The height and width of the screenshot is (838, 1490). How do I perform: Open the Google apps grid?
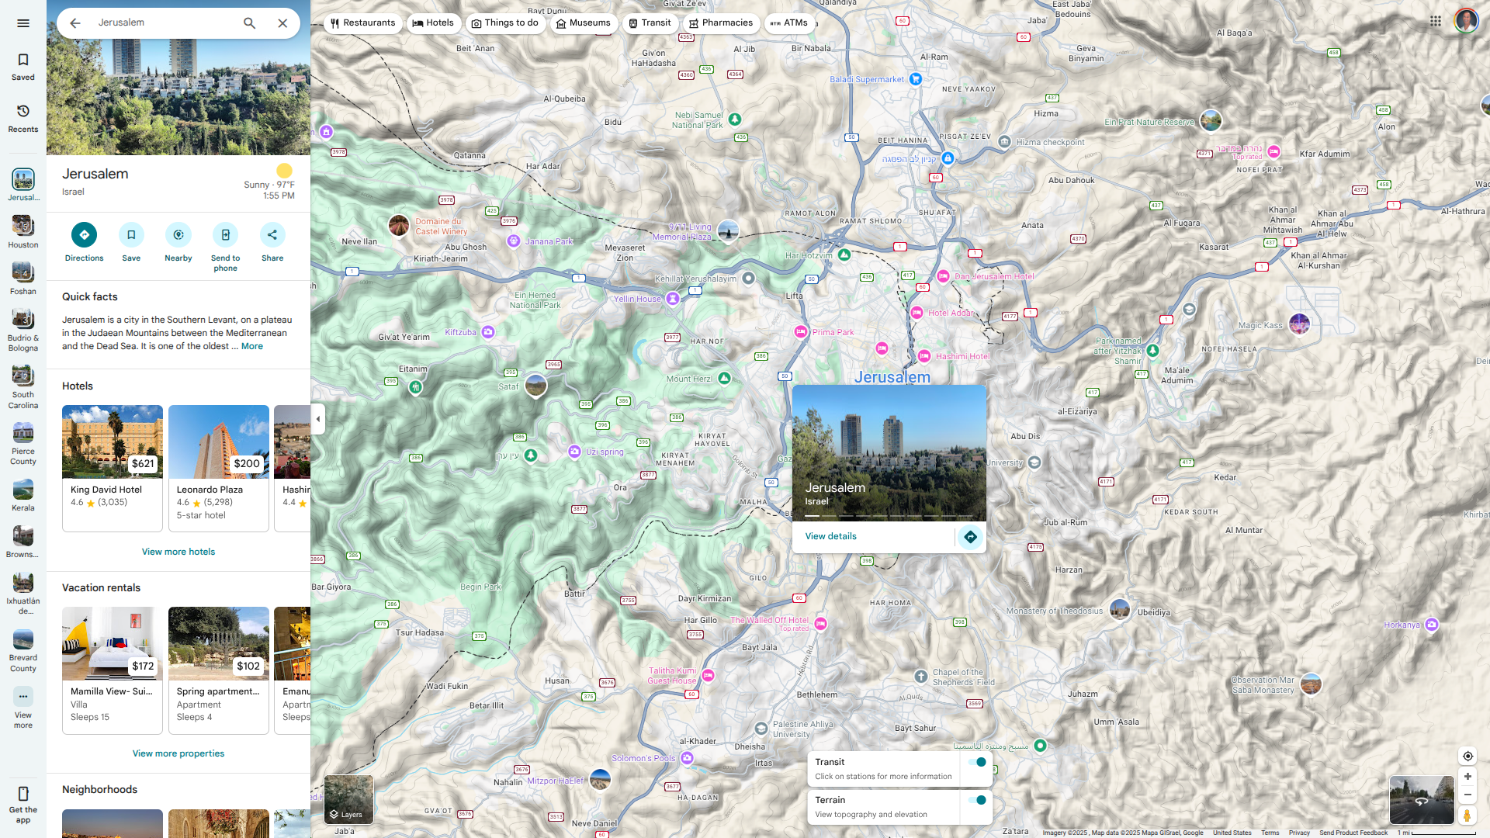coord(1435,21)
